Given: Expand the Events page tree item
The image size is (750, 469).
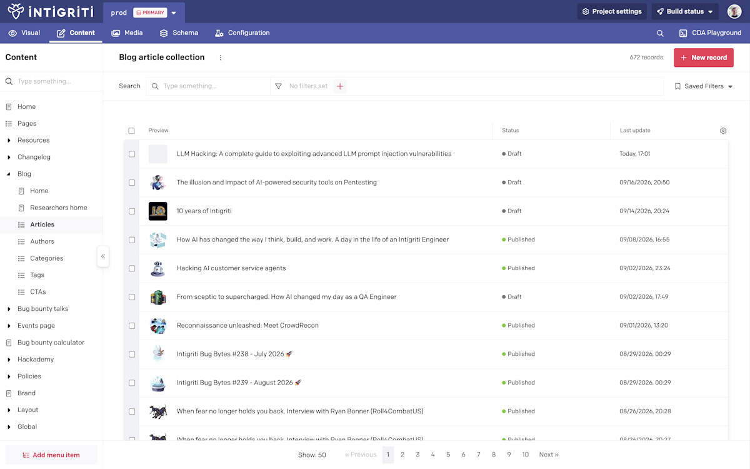Looking at the screenshot, I should [9, 326].
